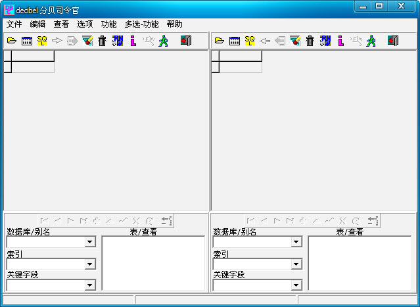Expand the left 索引 dropdown
The image size is (420, 307).
(x=90, y=264)
